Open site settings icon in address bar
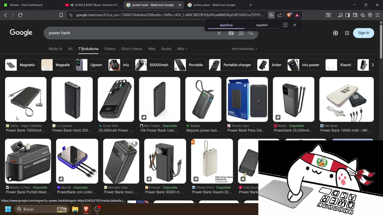 (x=71, y=15)
